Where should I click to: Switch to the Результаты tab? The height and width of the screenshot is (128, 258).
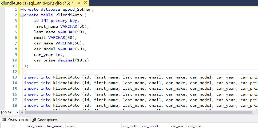click(15, 119)
